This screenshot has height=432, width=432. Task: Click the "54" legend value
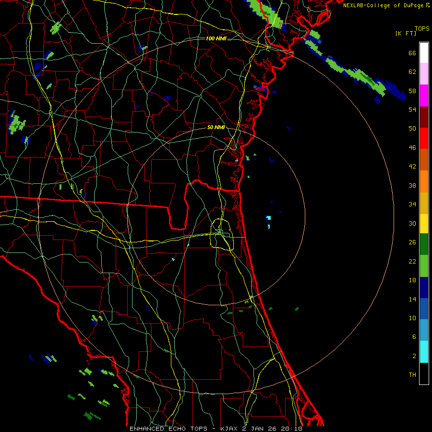[x=412, y=109]
